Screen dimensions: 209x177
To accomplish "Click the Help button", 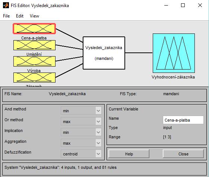I will pos(129,154).
